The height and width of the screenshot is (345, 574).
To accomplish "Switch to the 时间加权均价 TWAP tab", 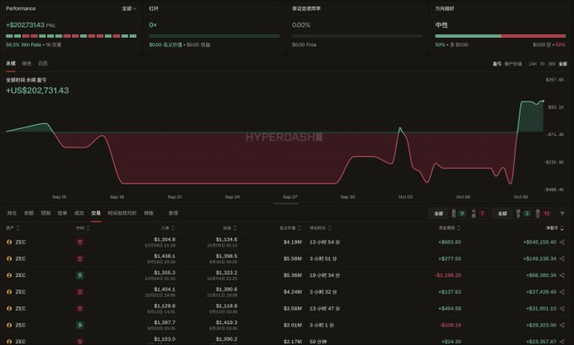I will pos(122,213).
